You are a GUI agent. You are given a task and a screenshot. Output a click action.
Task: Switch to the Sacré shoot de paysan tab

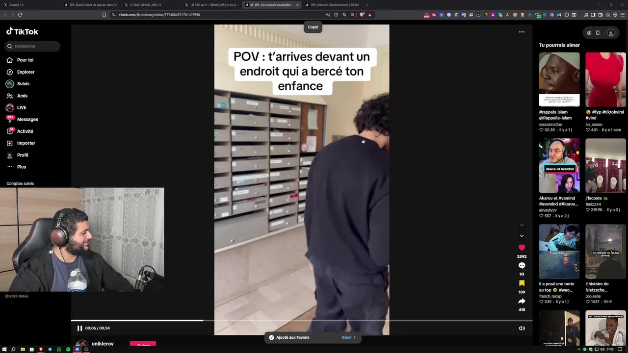click(x=91, y=5)
